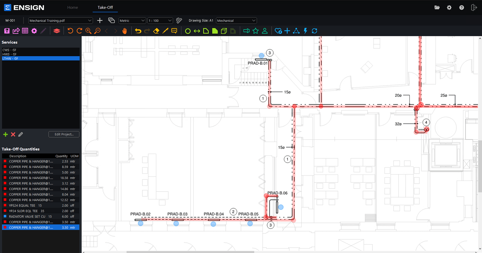
Task: Select the green 3D cube volume tool
Action: (x=224, y=31)
